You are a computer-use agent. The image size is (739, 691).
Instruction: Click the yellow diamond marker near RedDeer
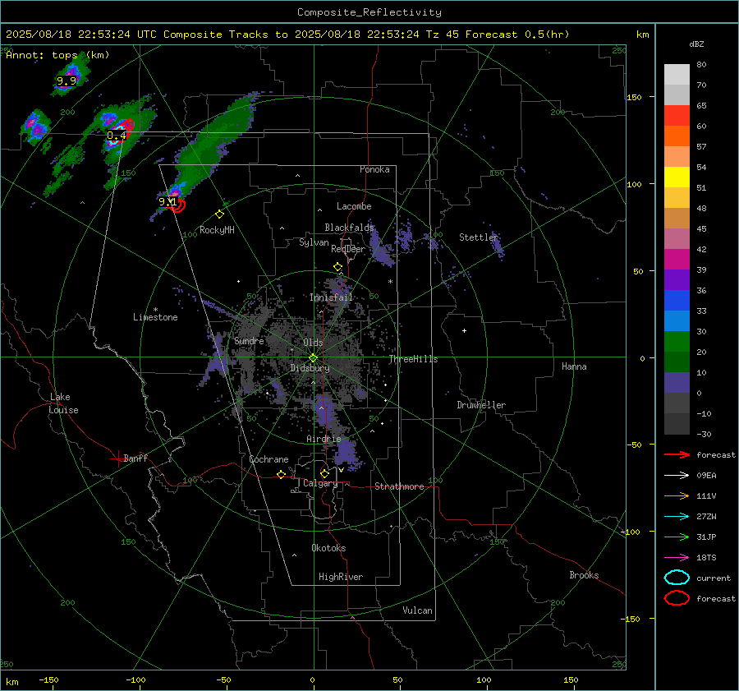[337, 267]
